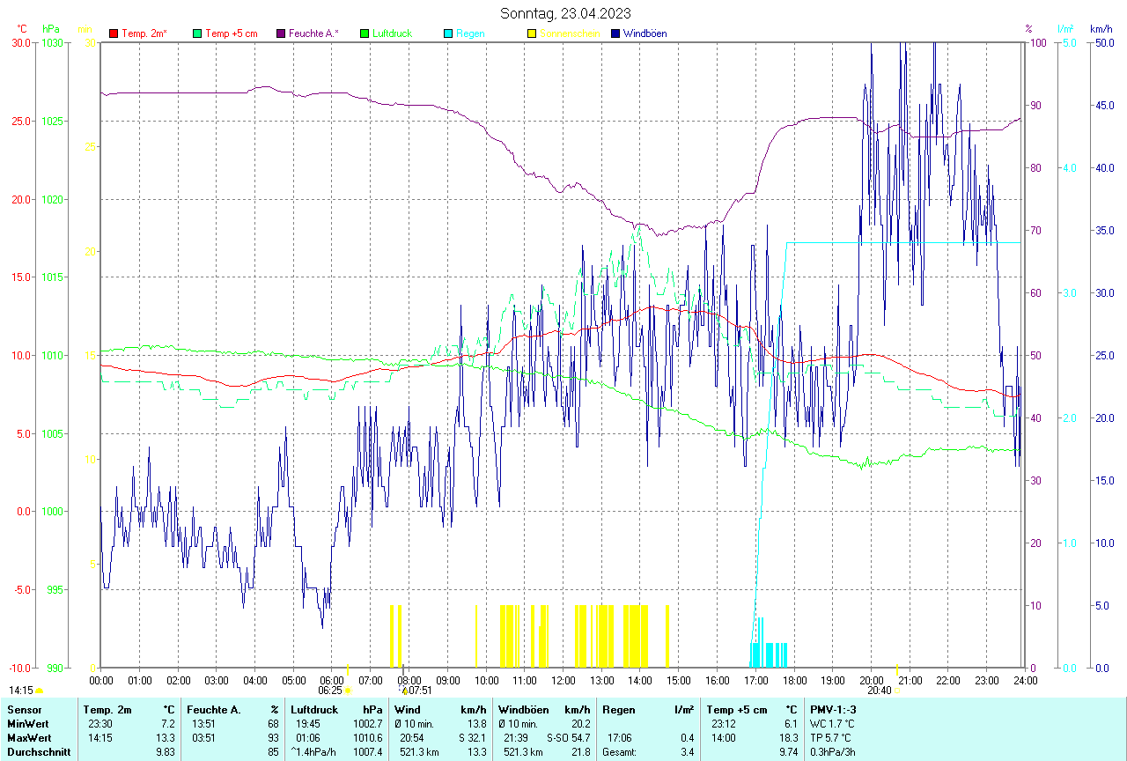Click the ^1.4hPa/h pressure trend value

pyautogui.click(x=314, y=752)
